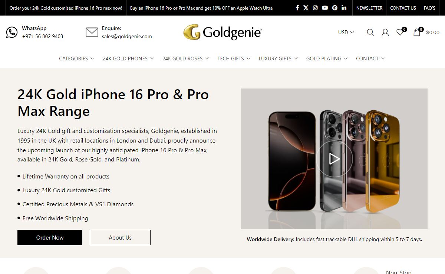This screenshot has height=274, width=445.
Task: Click the WhatsApp contact icon
Action: (x=12, y=32)
